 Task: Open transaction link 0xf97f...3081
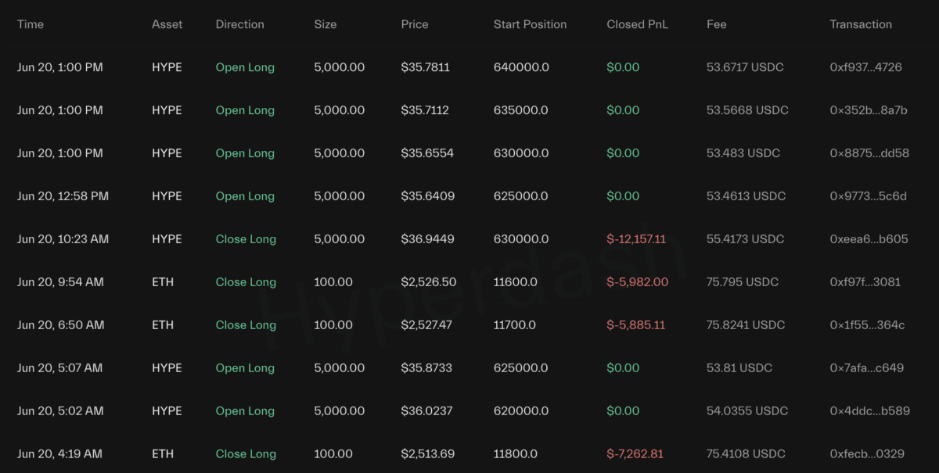865,282
